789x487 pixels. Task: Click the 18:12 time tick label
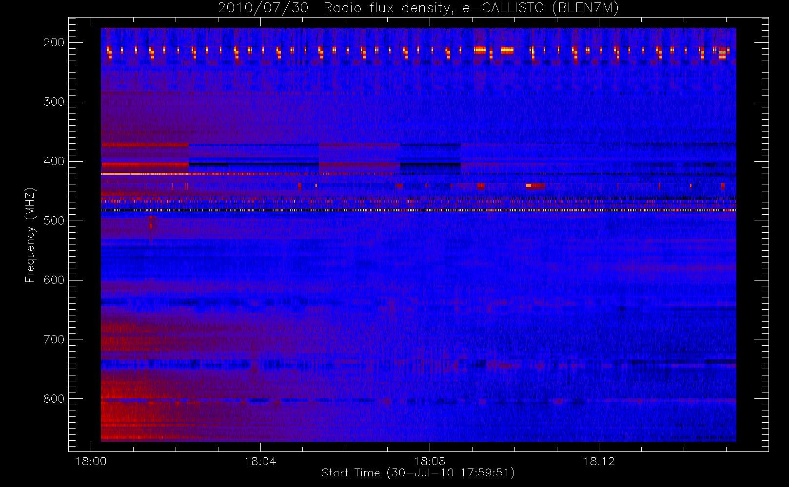point(599,461)
